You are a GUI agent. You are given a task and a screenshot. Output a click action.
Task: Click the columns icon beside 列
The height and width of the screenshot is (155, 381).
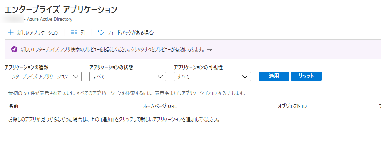[x=74, y=33]
